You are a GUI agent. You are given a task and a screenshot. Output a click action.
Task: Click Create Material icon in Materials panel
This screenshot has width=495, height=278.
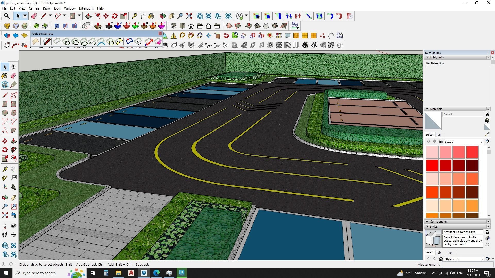487,121
